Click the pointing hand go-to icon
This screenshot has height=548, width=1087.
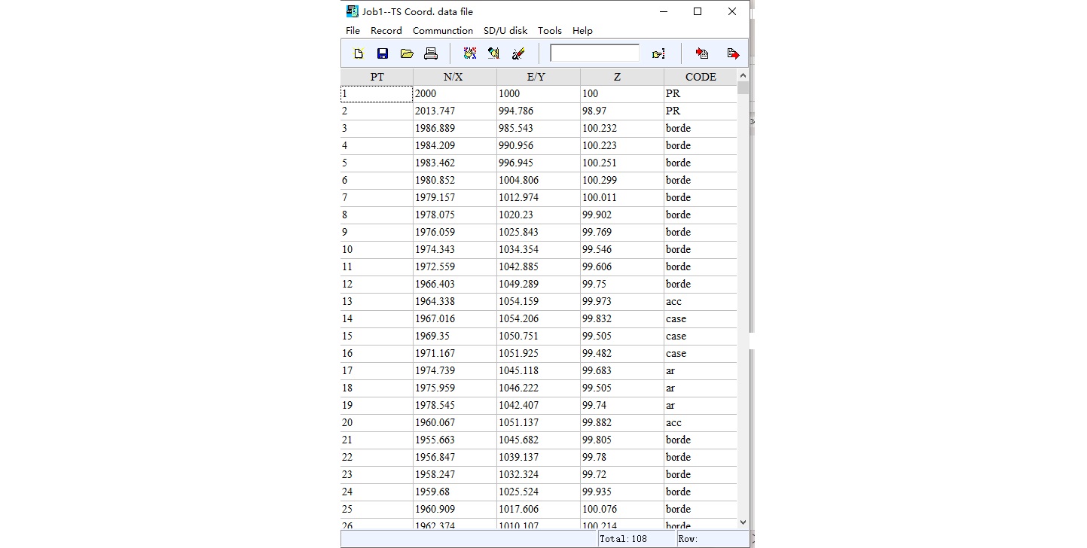[x=658, y=53]
